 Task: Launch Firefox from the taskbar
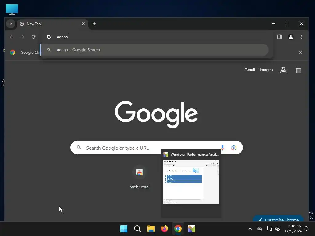(165, 229)
